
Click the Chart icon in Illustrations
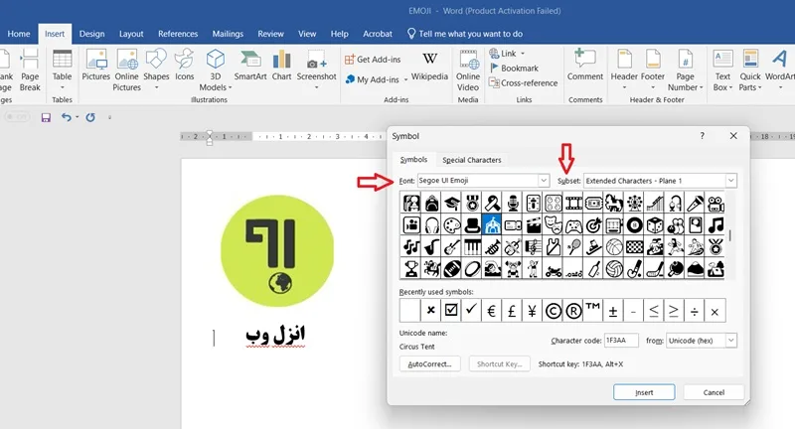click(x=281, y=65)
